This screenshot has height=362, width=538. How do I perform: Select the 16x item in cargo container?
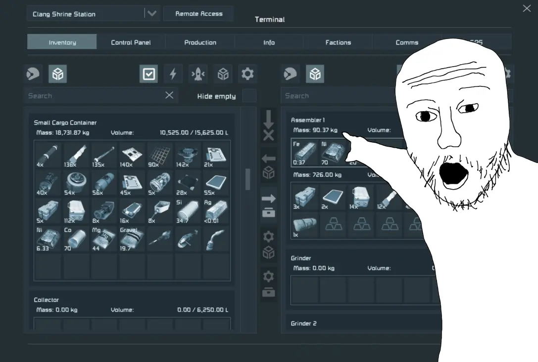[x=132, y=211]
